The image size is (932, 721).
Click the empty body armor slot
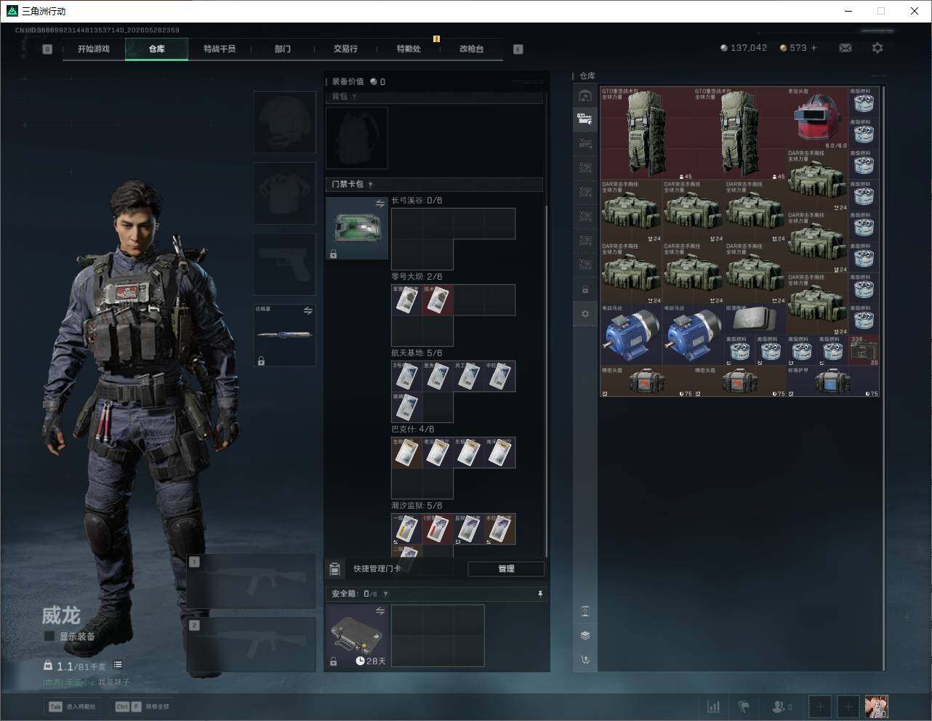[x=285, y=193]
